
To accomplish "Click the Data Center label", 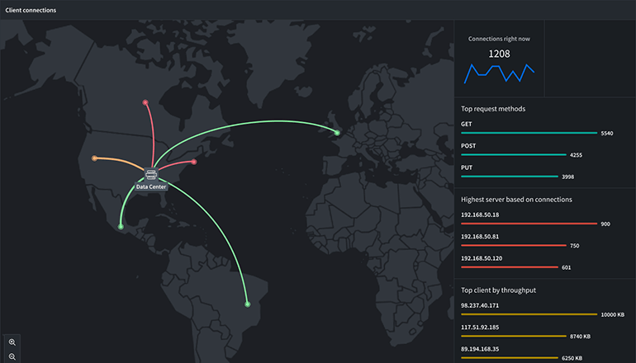I will pyautogui.click(x=151, y=186).
